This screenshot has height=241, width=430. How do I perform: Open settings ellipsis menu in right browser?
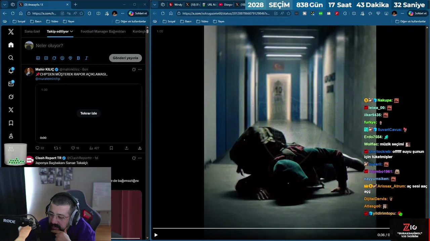pos(402,13)
